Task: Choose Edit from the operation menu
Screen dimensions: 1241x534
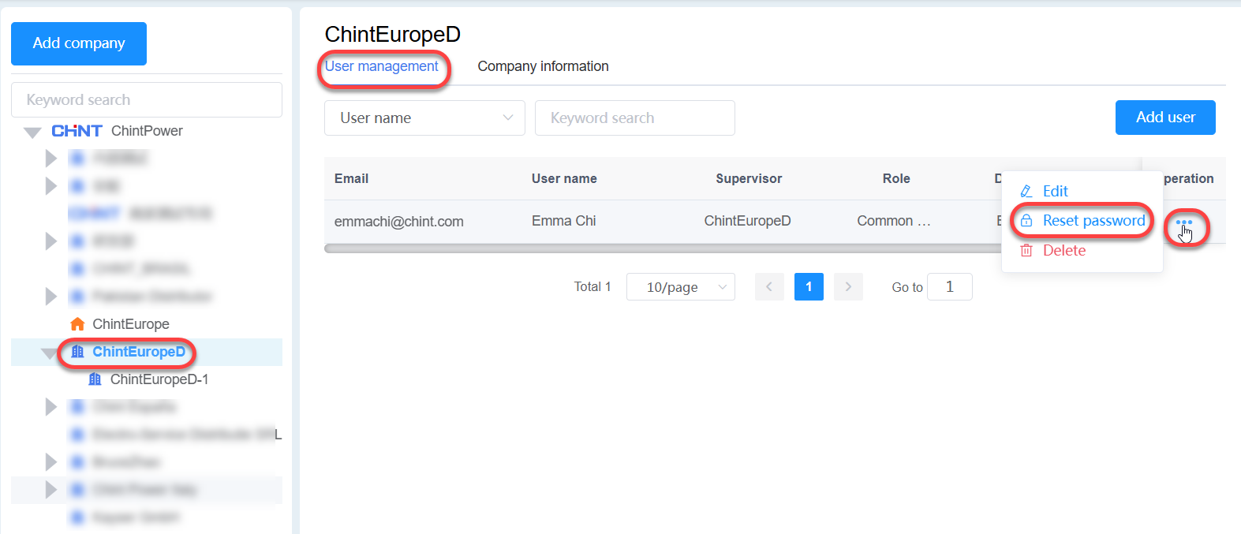Action: (1055, 191)
